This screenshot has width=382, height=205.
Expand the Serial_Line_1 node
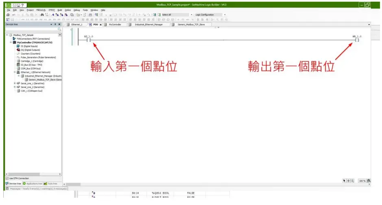click(15, 83)
